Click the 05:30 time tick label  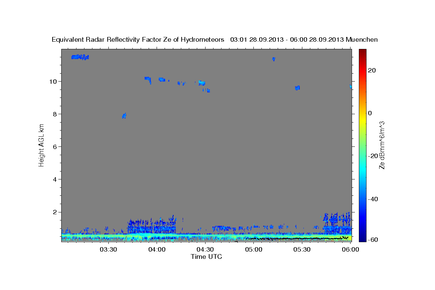(x=302, y=250)
